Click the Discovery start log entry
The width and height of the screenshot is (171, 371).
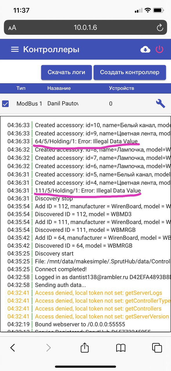54,254
